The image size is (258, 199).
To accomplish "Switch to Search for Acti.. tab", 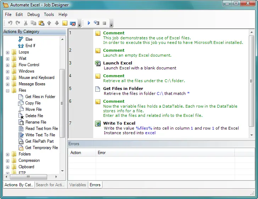I will [50, 185].
